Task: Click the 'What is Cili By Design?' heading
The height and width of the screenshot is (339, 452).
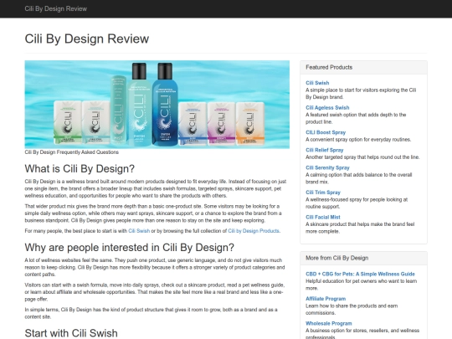Action: tap(80, 168)
